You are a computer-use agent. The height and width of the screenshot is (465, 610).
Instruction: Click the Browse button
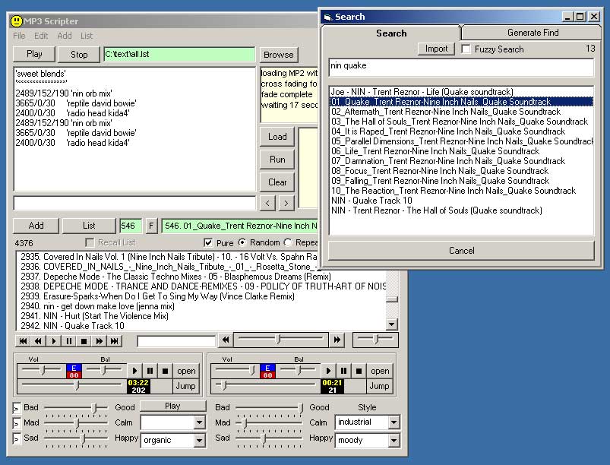278,55
